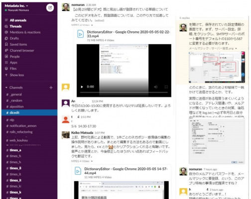251x199 pixels.
Task: Open the Channel browser
Action: pos(22,50)
